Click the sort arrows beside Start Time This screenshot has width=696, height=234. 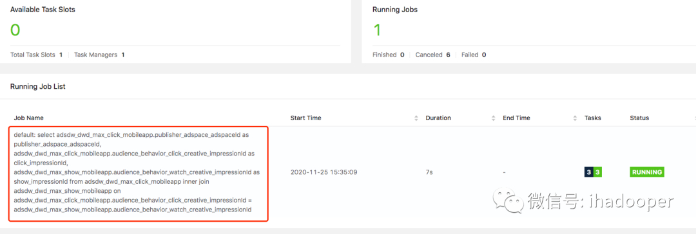point(416,118)
